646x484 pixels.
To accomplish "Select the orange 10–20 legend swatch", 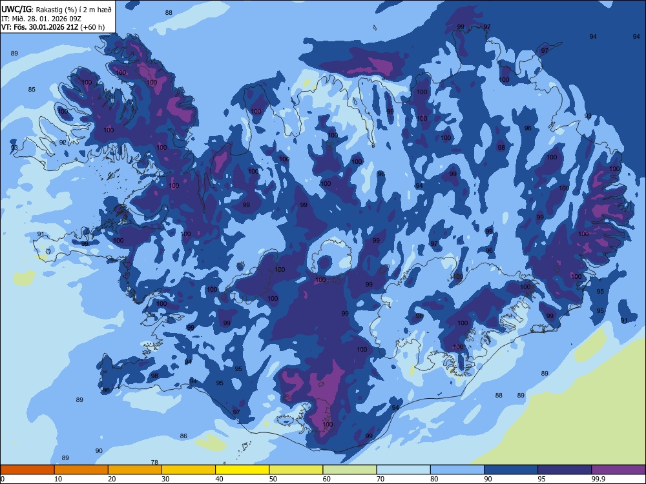I will tap(81, 470).
